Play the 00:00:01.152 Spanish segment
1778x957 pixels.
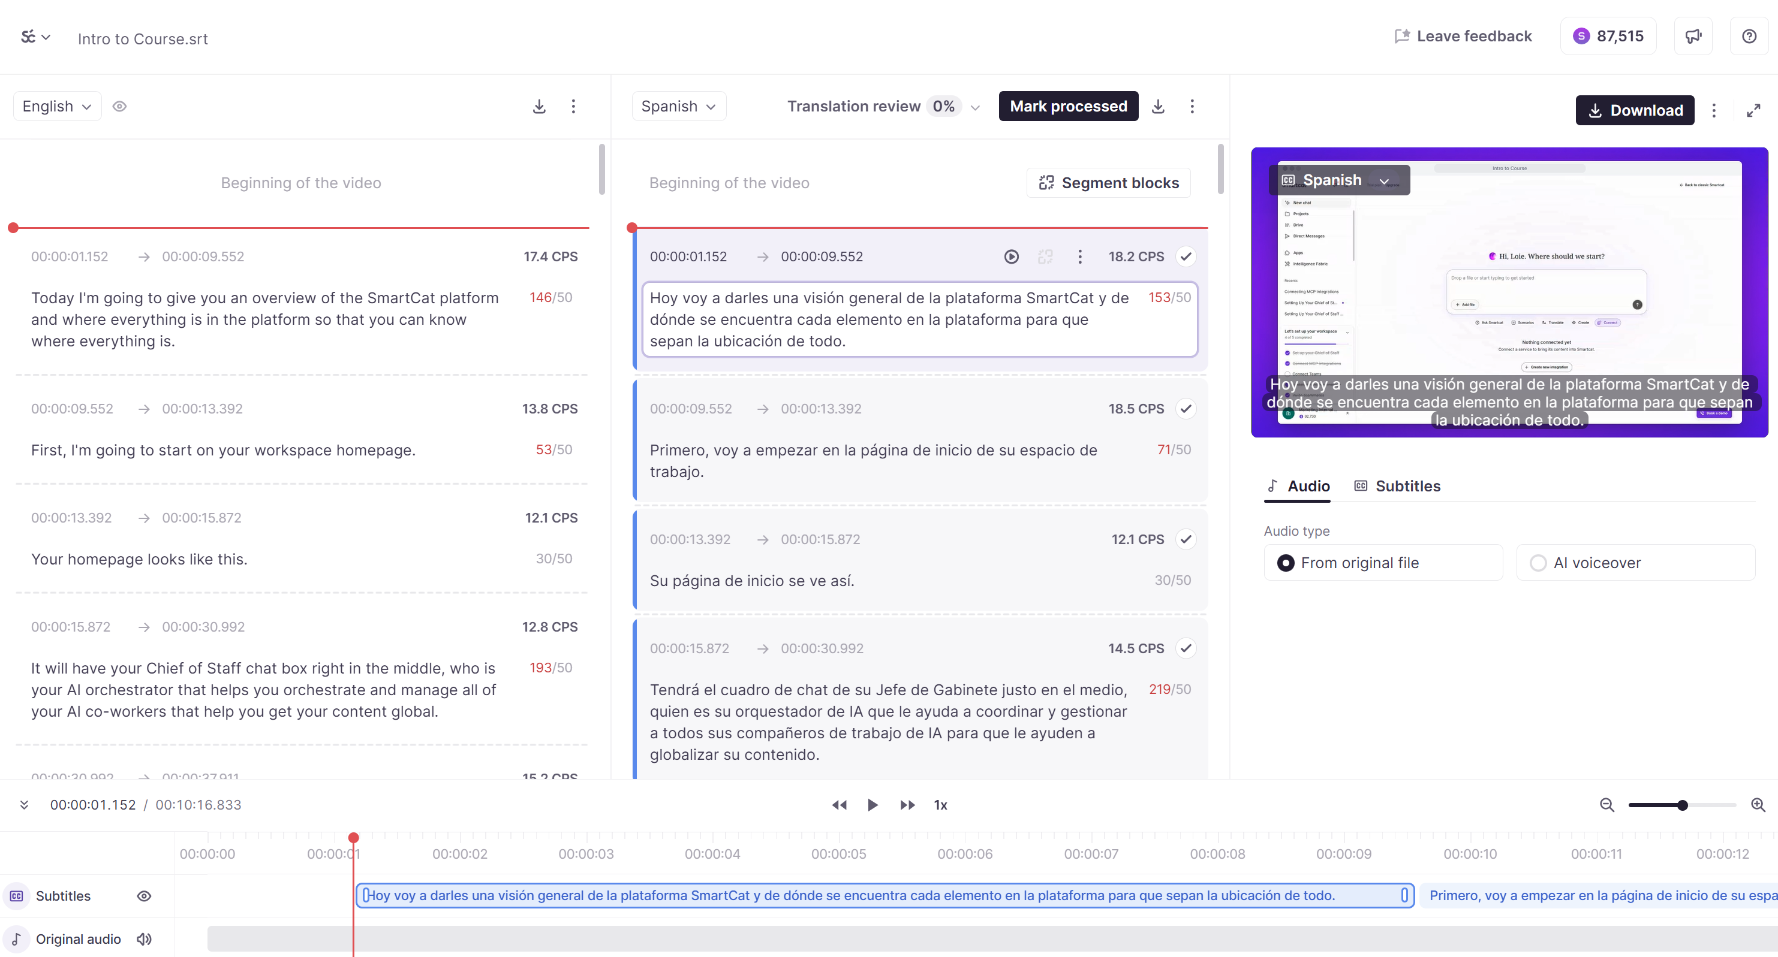click(x=1011, y=256)
